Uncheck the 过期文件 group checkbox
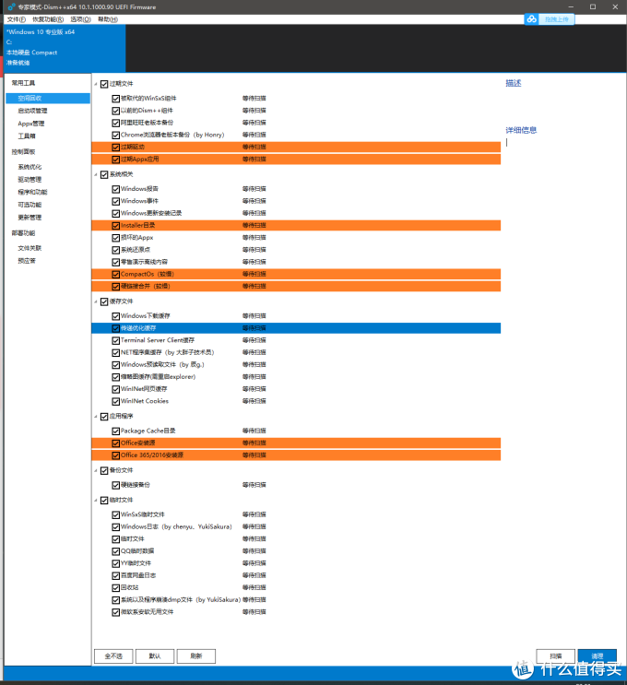This screenshot has width=627, height=685. pos(104,84)
